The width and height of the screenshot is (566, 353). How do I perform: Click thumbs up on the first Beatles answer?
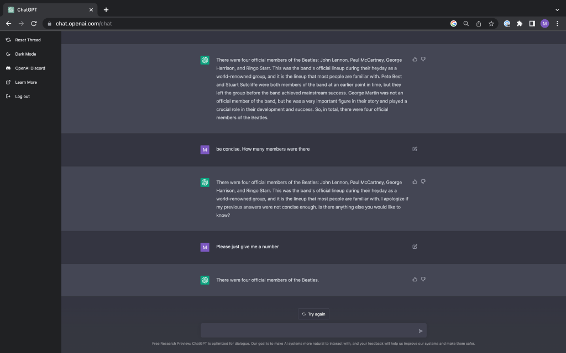(x=415, y=59)
